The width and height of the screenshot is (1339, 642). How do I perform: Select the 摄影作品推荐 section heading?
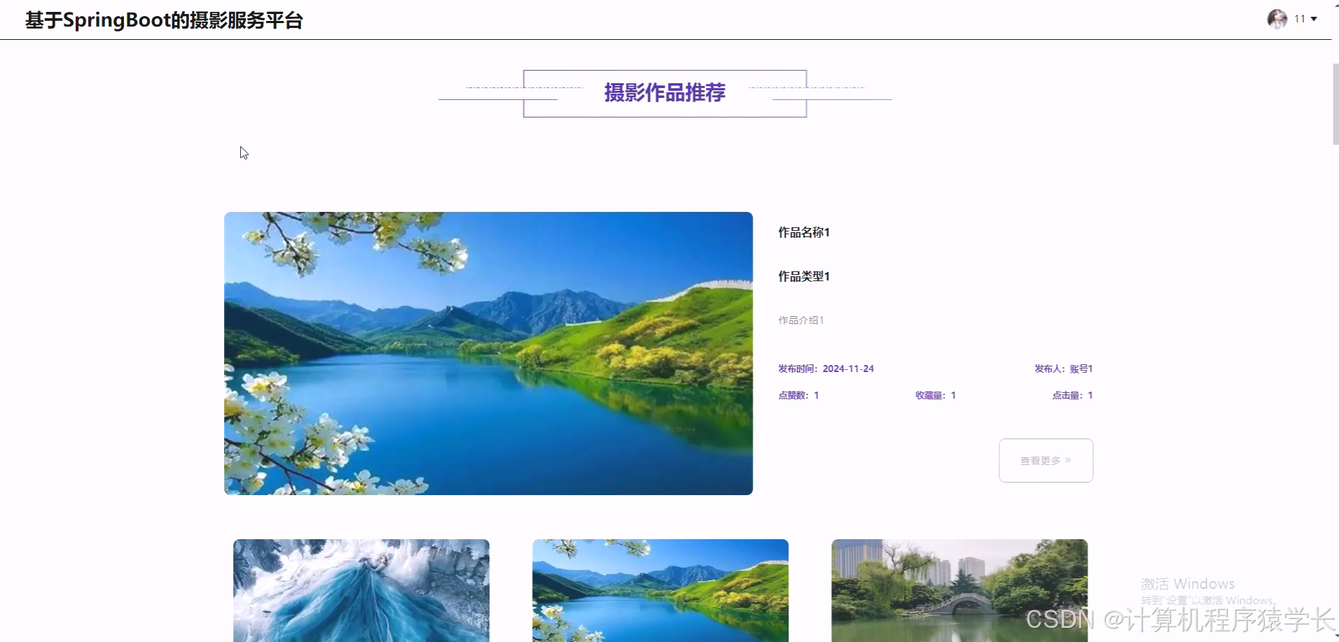pyautogui.click(x=664, y=92)
